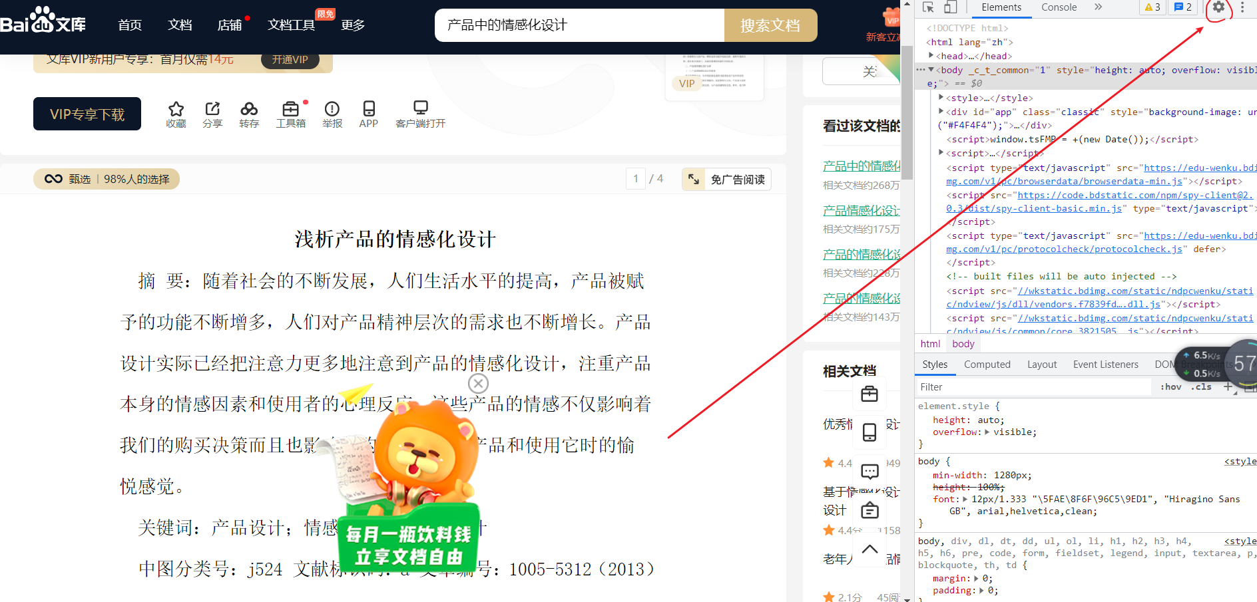This screenshot has width=1257, height=602.
Task: Switch to the Elements tab in DevTools
Action: 1001,7
